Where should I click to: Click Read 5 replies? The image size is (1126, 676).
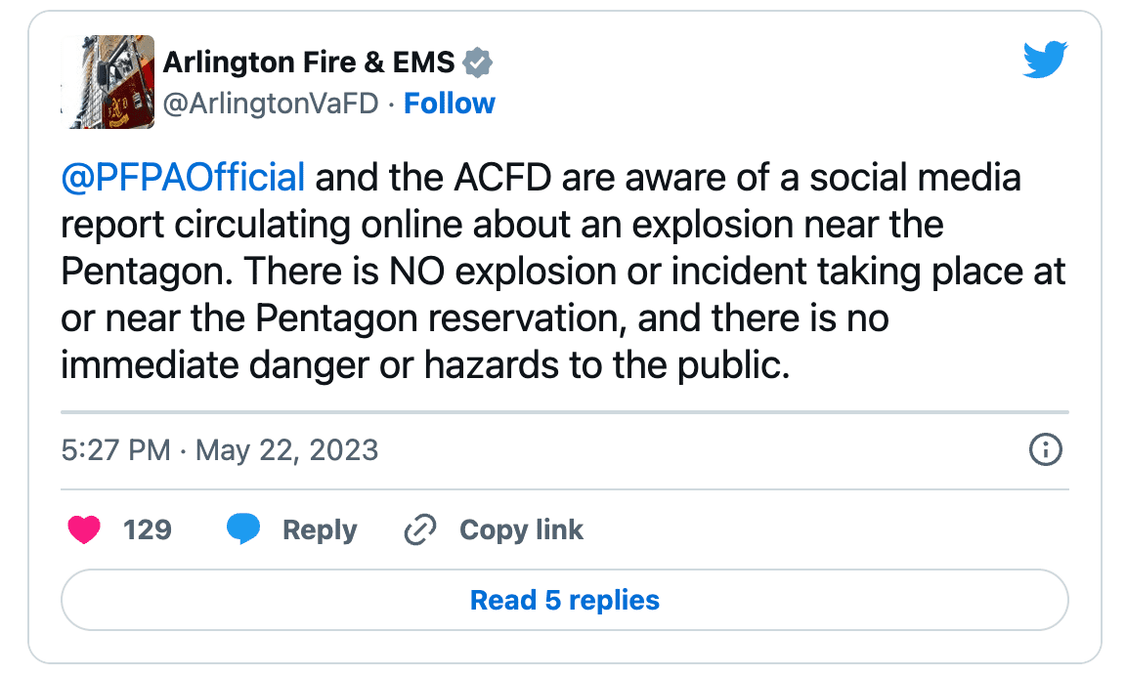click(563, 600)
